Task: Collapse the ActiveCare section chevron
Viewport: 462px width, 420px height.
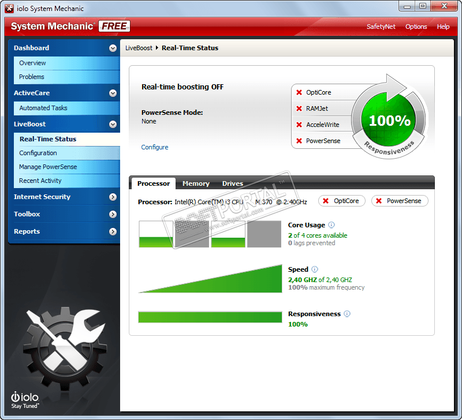Action: click(x=113, y=93)
